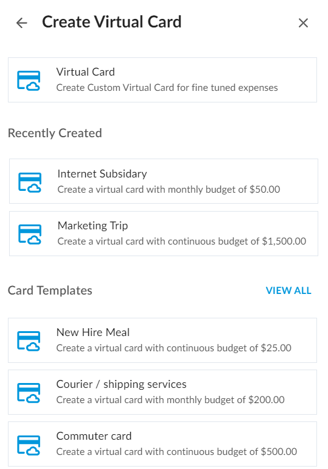Click the card icon beside New Hire Meal
Viewport: 328px width, 469px height.
point(29,341)
